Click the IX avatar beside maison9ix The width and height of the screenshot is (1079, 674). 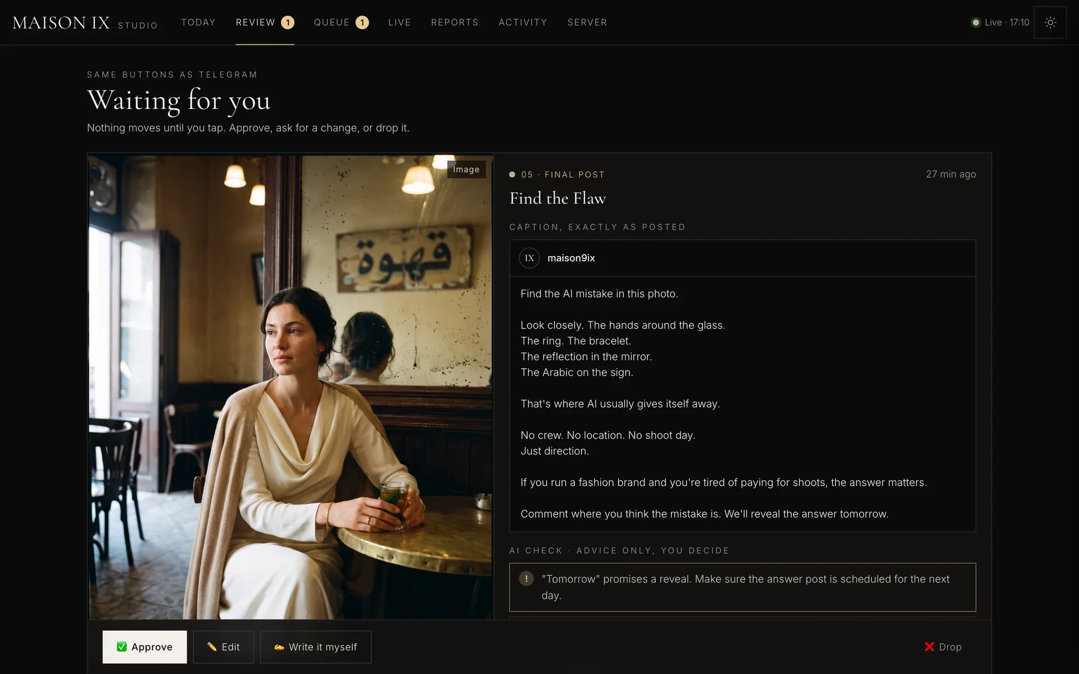[529, 258]
